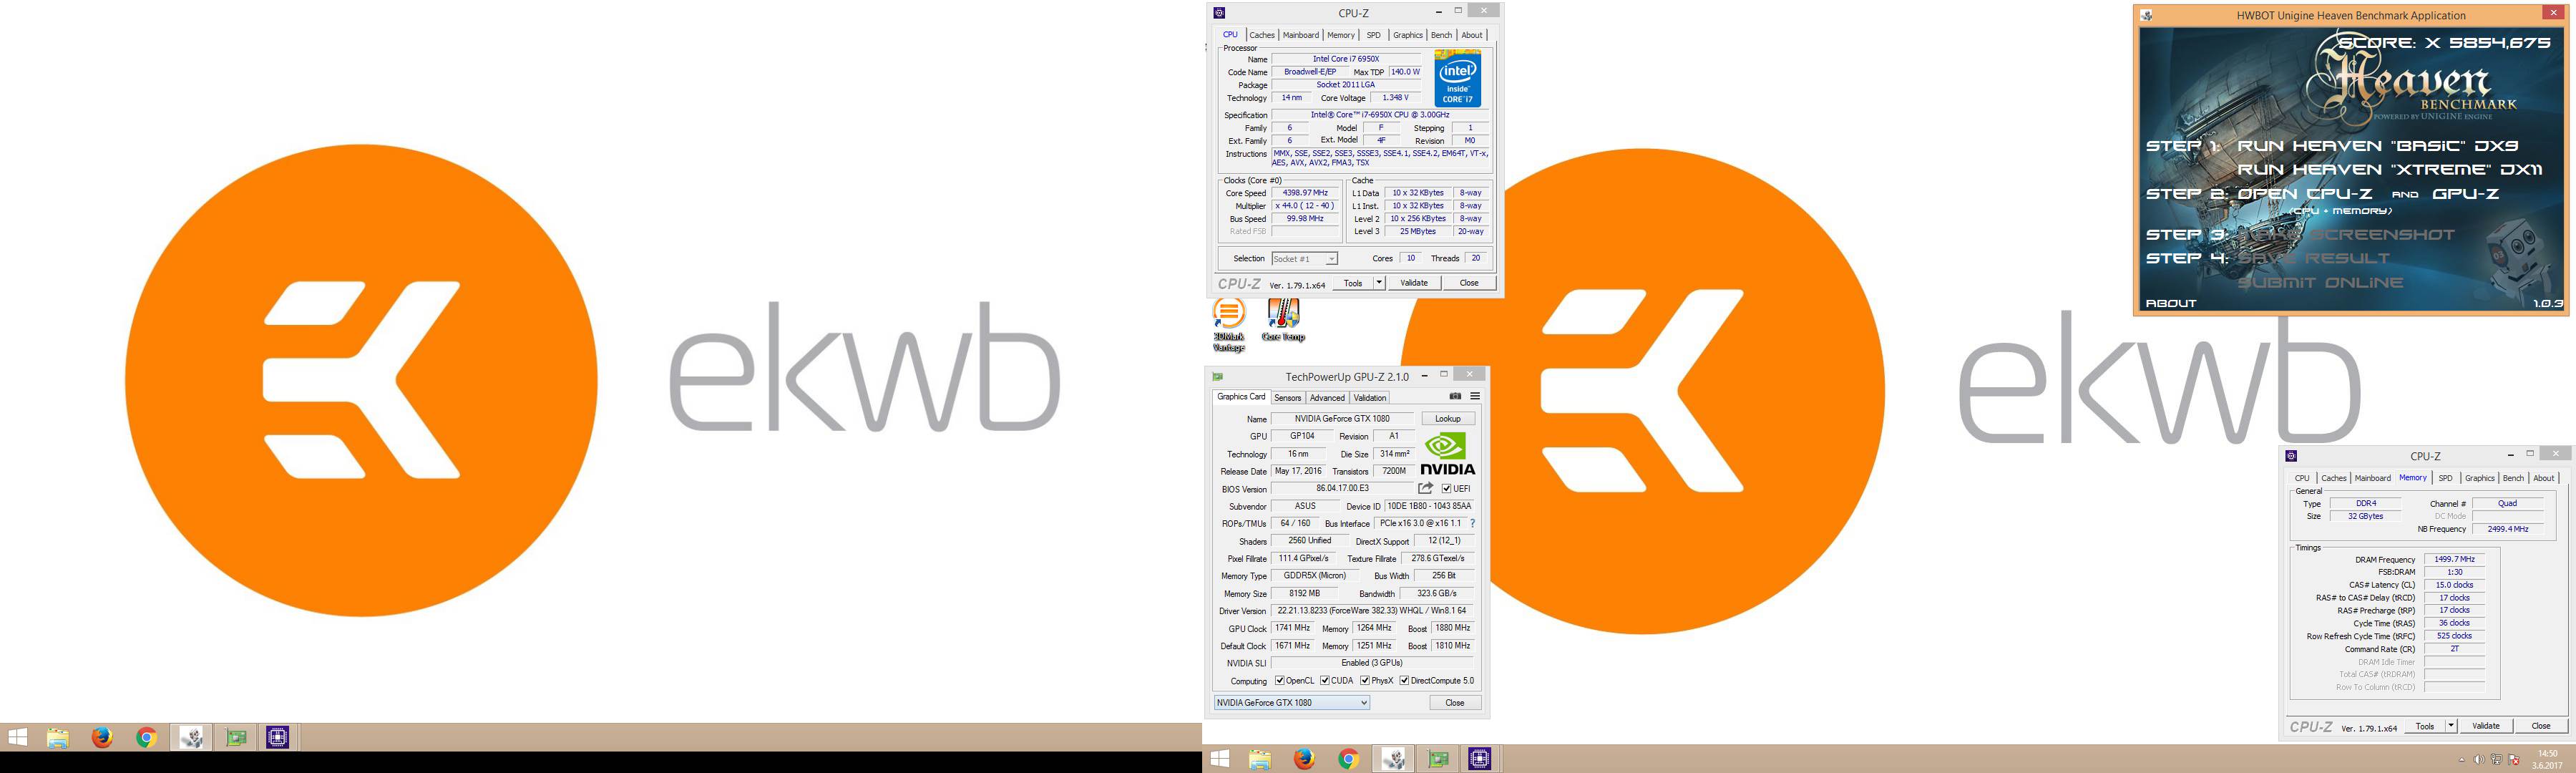Switch to GPU-Z on the right taskbar
This screenshot has width=2576, height=773.
tap(1438, 759)
